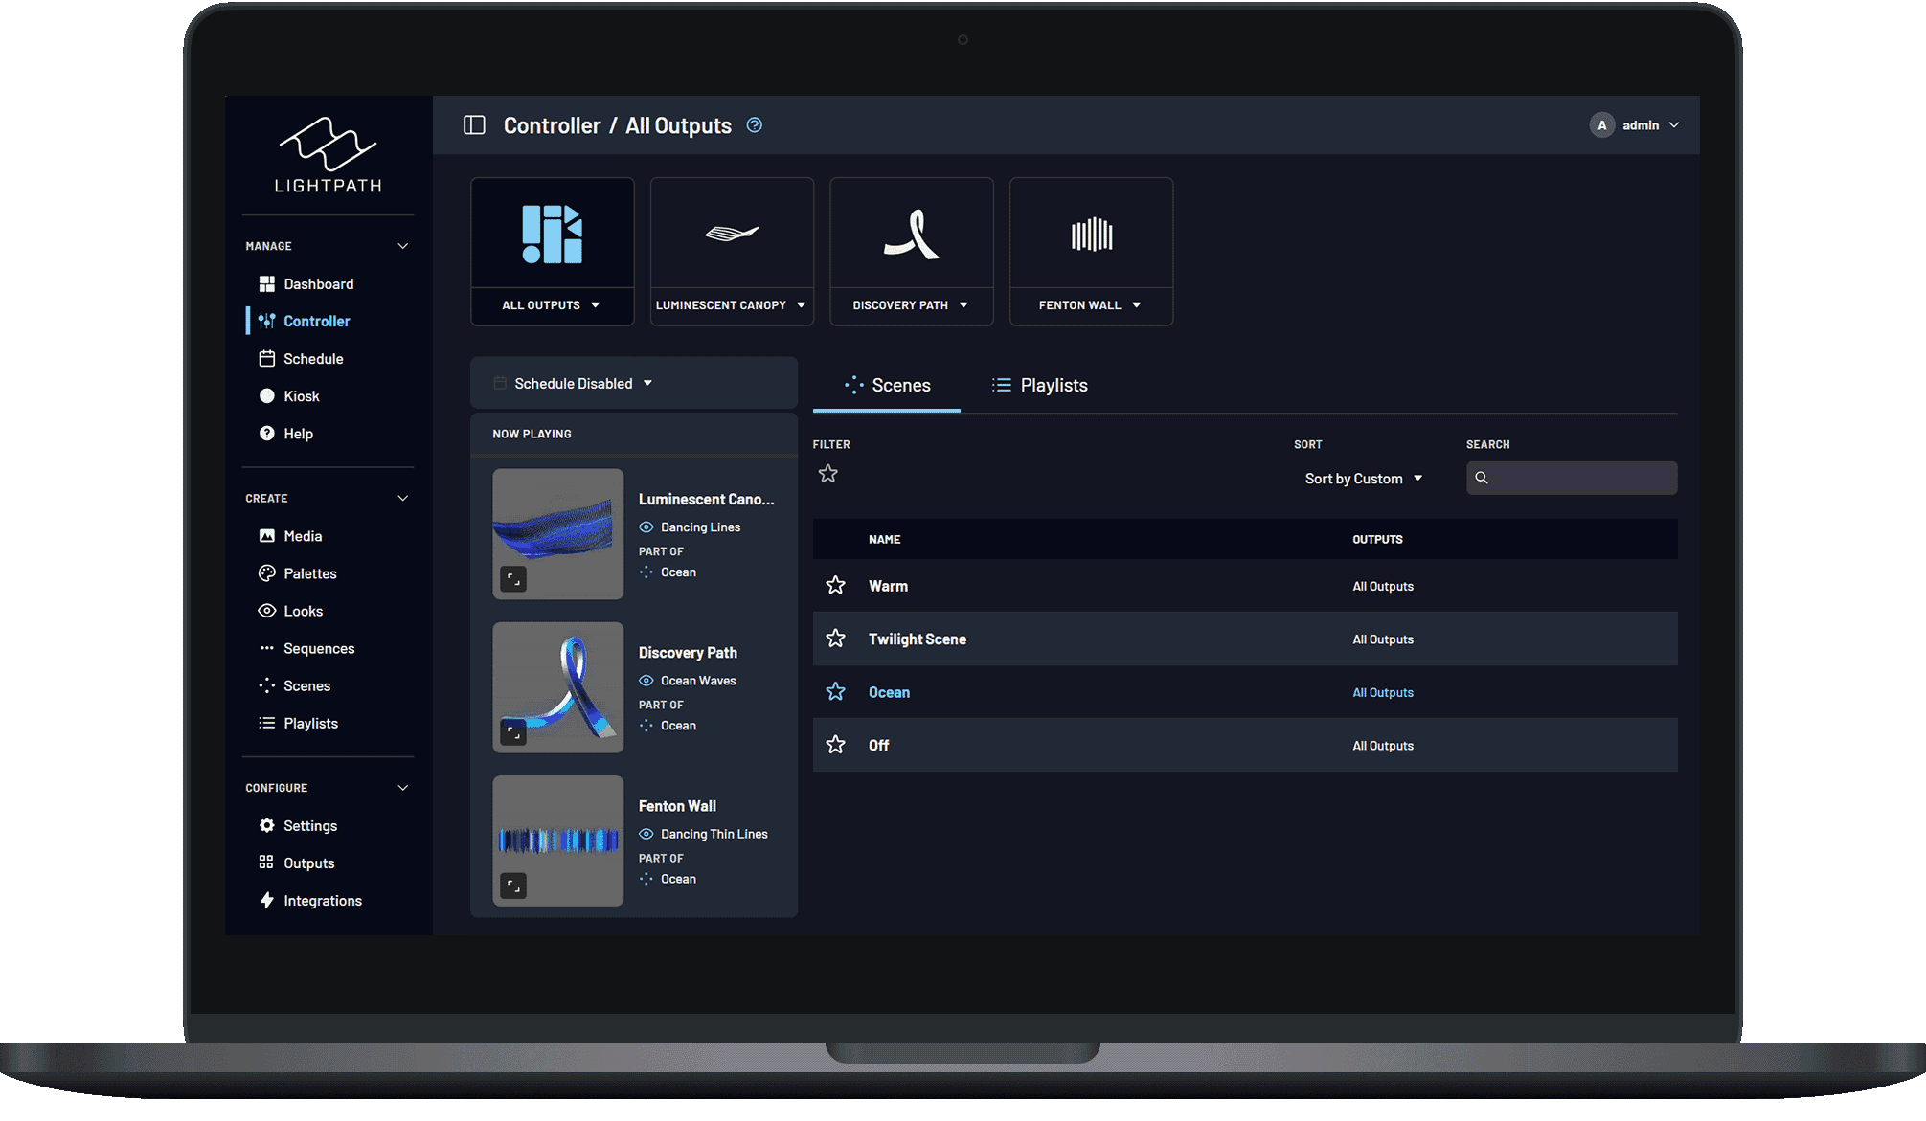Image resolution: width=1926 pixels, height=1121 pixels.
Task: Open Schedule in the sidebar menu
Action: [312, 358]
